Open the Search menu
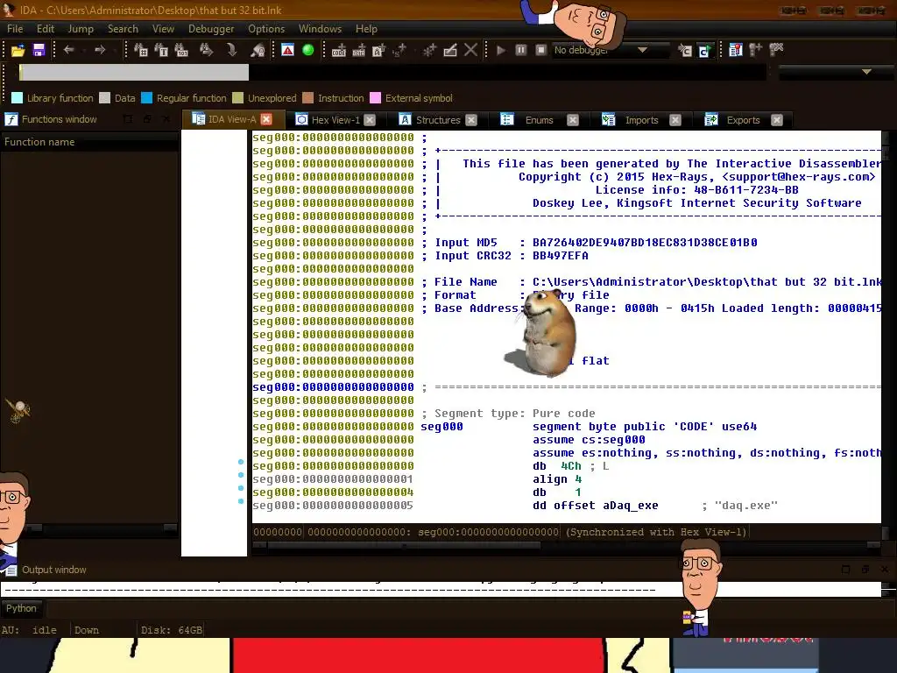Screen dimensions: 897x673 click(123, 29)
